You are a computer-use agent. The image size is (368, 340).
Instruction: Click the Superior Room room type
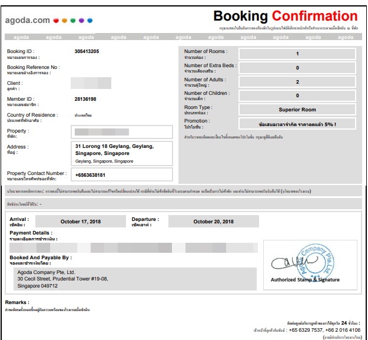point(297,110)
